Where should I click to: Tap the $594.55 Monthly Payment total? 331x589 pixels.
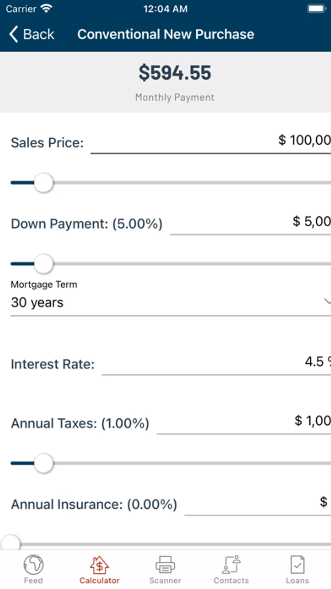point(175,73)
